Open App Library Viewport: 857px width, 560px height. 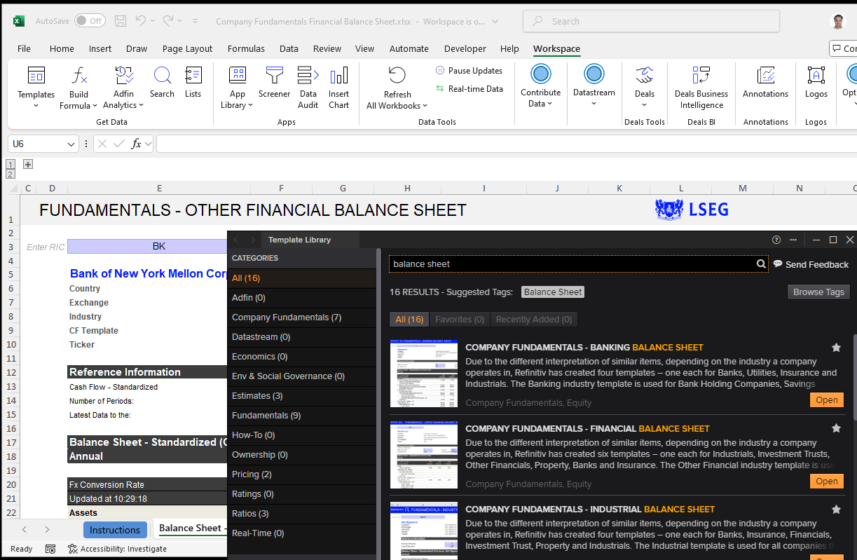click(x=238, y=87)
